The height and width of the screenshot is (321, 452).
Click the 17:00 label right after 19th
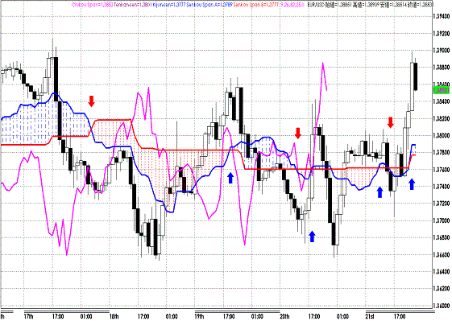click(x=228, y=317)
